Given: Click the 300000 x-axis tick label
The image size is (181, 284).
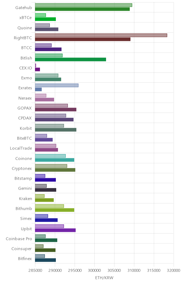Looking at the screenshot, I should point(94,271).
